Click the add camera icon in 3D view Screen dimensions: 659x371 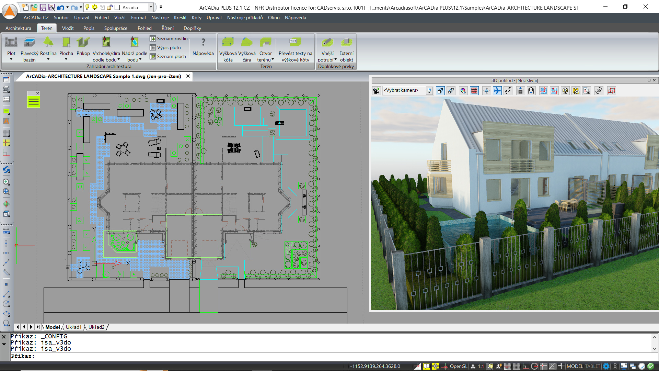coord(377,91)
